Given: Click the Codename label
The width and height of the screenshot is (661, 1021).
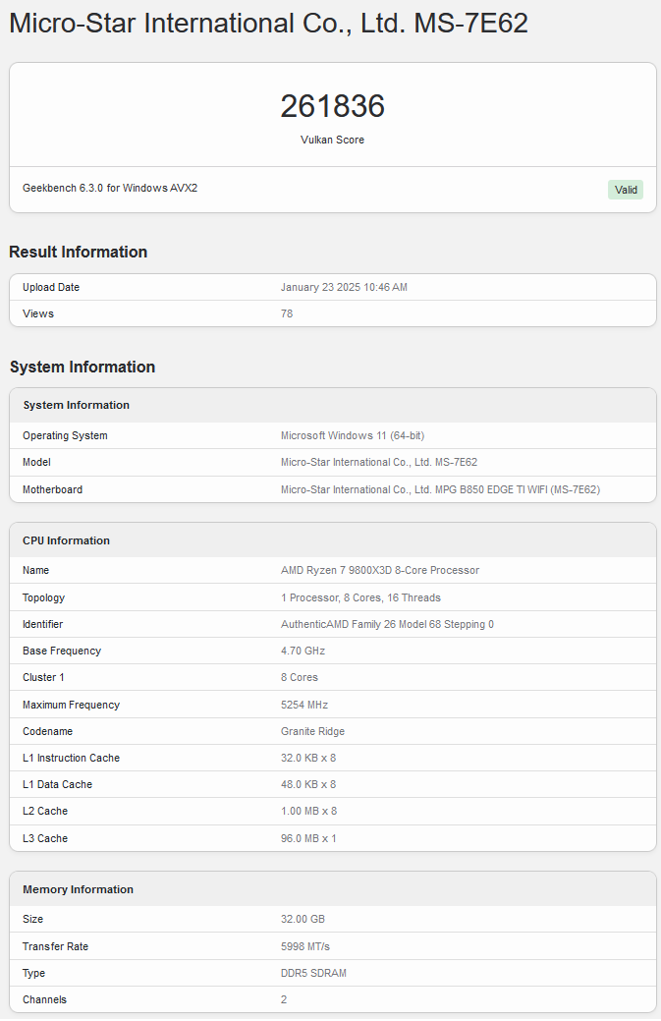Looking at the screenshot, I should pyautogui.click(x=47, y=732).
